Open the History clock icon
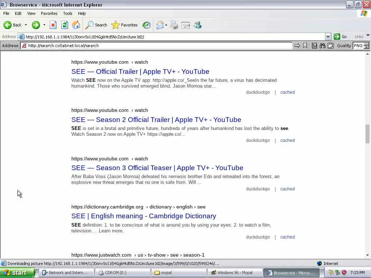 pyautogui.click(x=146, y=25)
